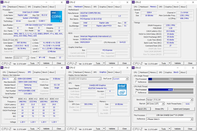The image size is (197, 131).
Task: Expand the Tools arrow in the Bench window
Action: (170, 129)
